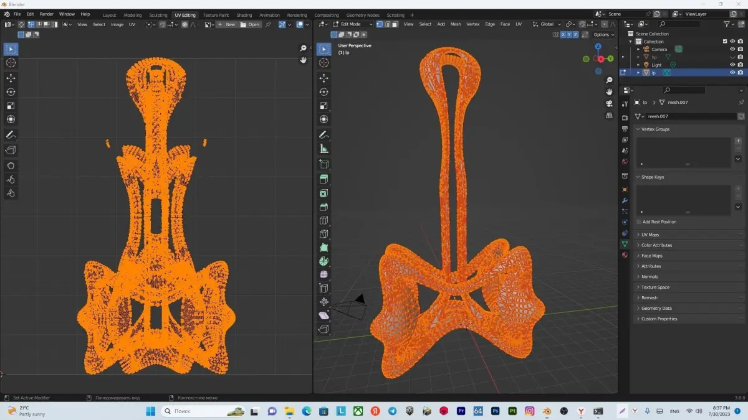Expand the Color Attributes panel
748x420 pixels.
coord(689,245)
